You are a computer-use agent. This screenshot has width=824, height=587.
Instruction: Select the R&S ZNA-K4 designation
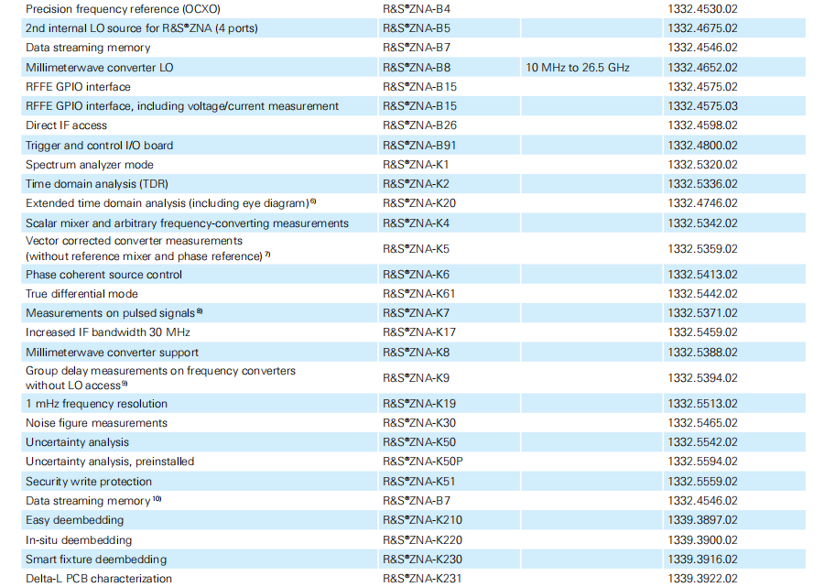(416, 223)
